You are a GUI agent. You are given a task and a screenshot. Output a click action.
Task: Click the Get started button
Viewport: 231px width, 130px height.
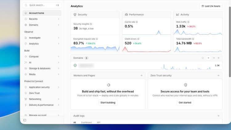(185, 103)
